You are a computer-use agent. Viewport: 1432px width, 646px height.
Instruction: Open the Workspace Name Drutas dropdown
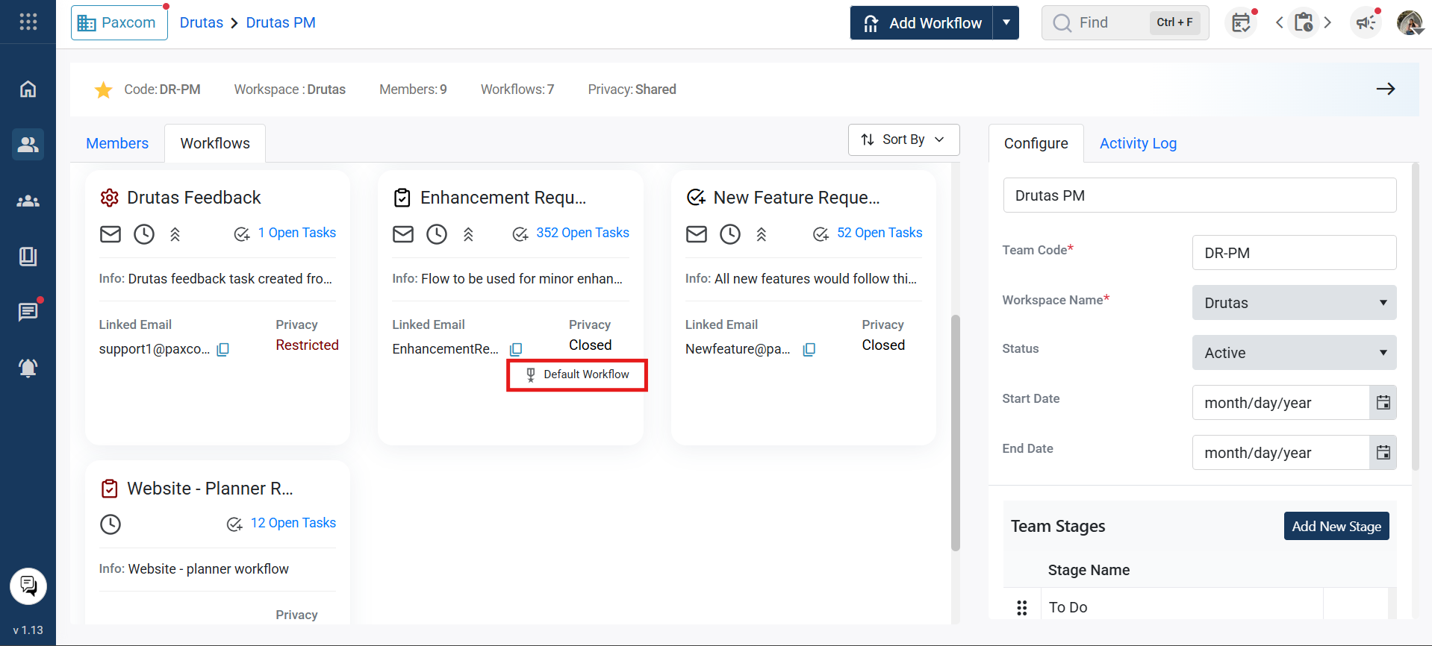[x=1294, y=303]
